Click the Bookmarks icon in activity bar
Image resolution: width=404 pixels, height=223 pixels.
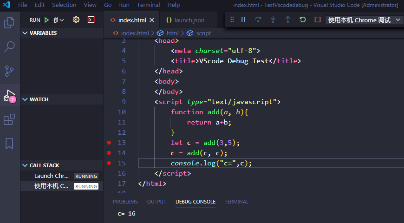pos(9,144)
